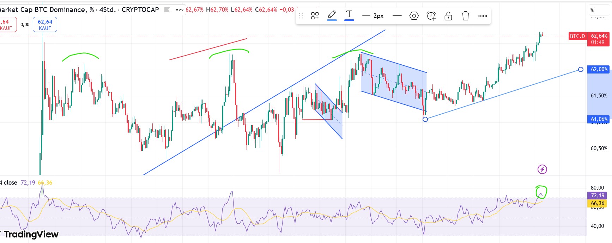612x243 pixels.
Task: Click the 80,00 RSI axis label
Action: tap(598, 188)
